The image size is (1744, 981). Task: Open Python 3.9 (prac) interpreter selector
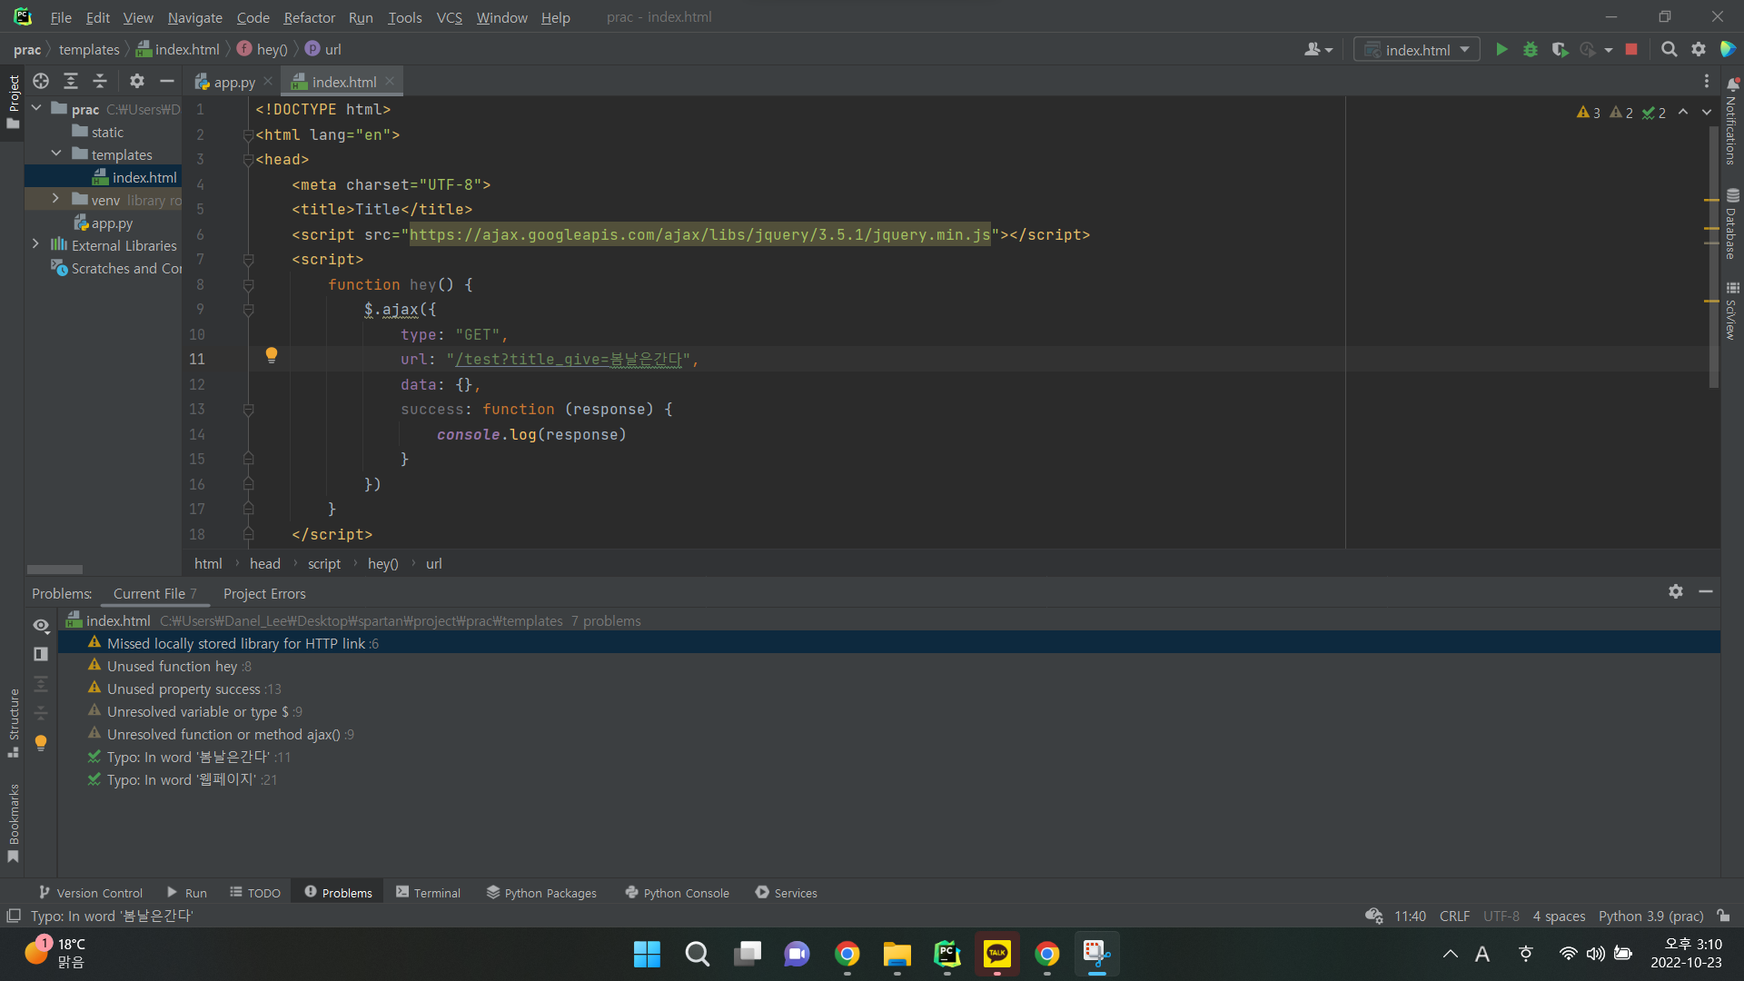(1650, 916)
